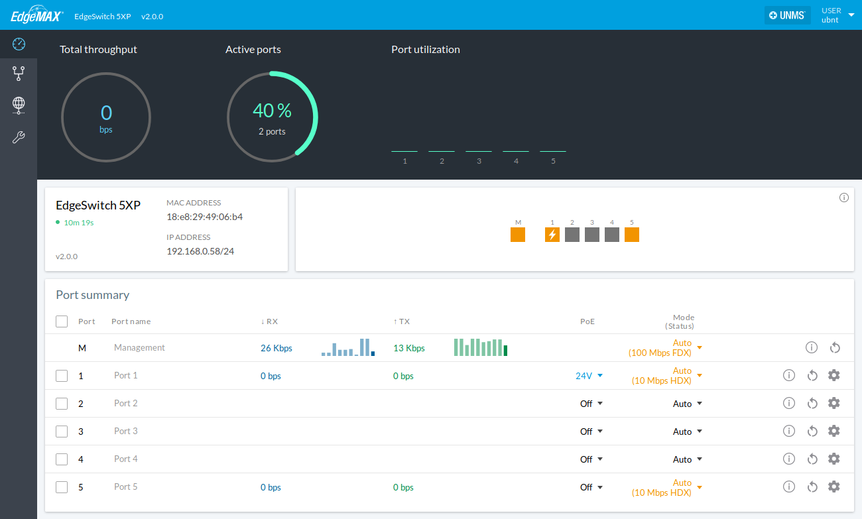Click the info icon for Port 1
This screenshot has width=862, height=519.
(788, 375)
